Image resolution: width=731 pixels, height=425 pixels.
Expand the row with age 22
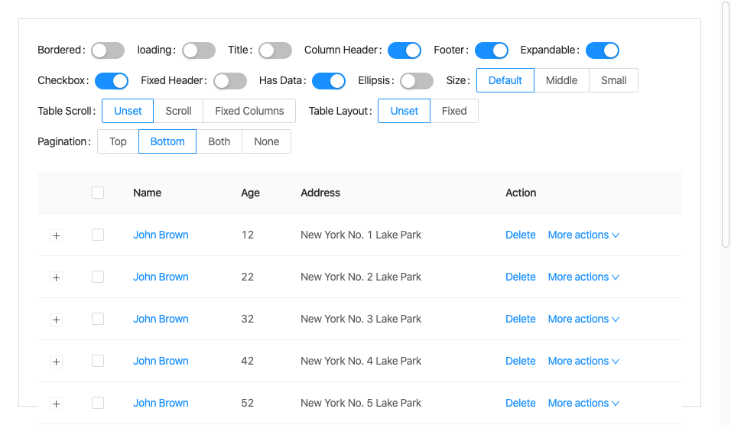tap(56, 277)
